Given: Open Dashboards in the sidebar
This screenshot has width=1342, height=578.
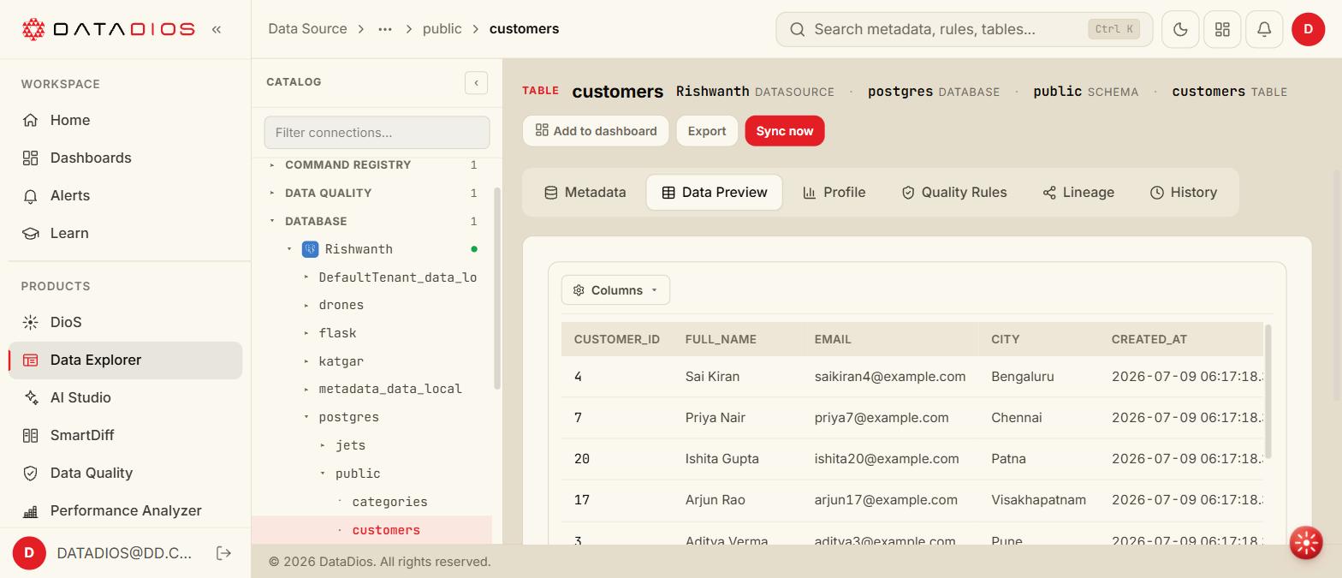Looking at the screenshot, I should pyautogui.click(x=125, y=158).
